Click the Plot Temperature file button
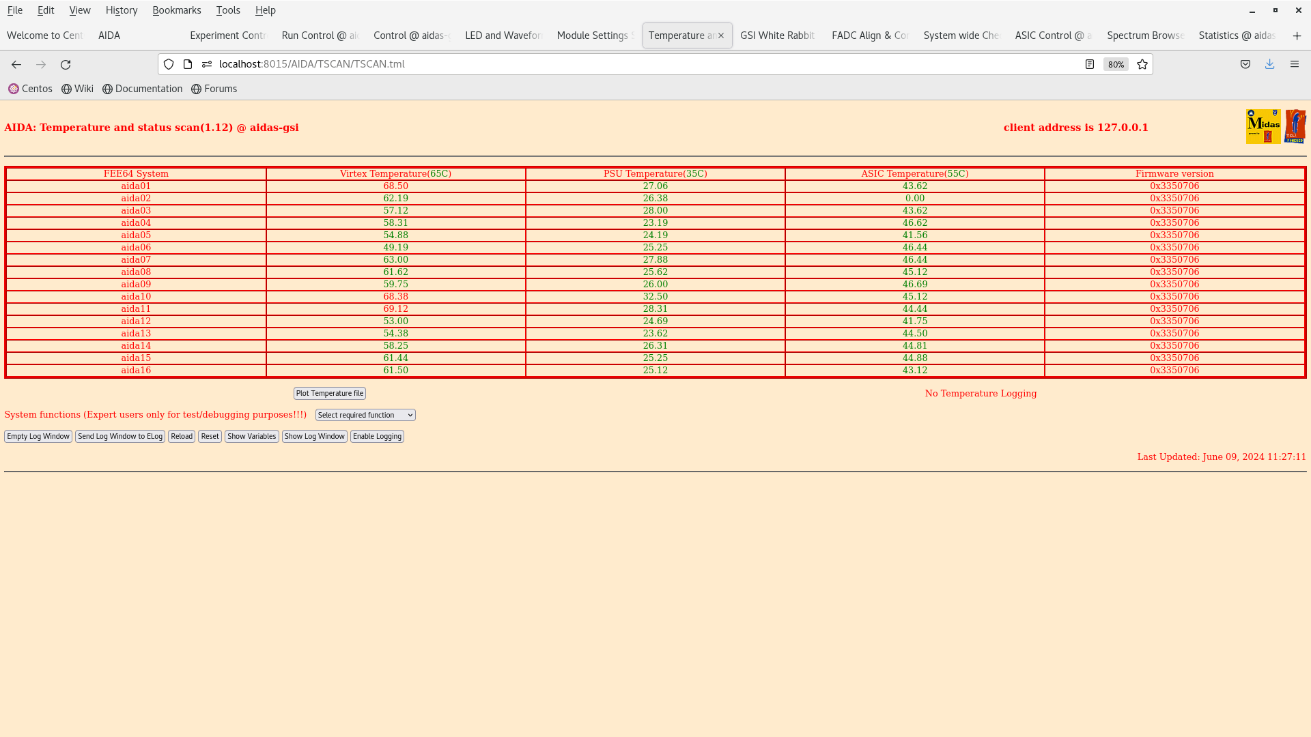1311x737 pixels. (330, 393)
